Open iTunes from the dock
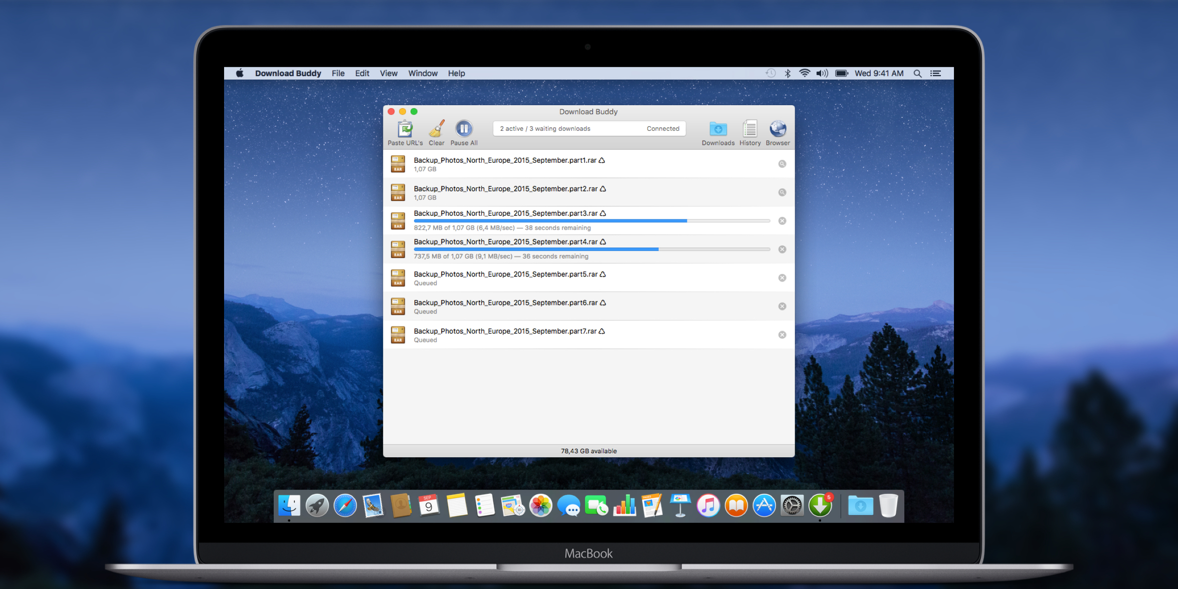 [x=708, y=505]
